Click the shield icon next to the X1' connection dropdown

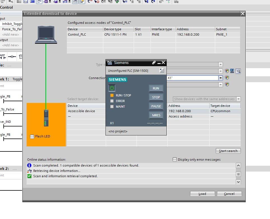227,77
